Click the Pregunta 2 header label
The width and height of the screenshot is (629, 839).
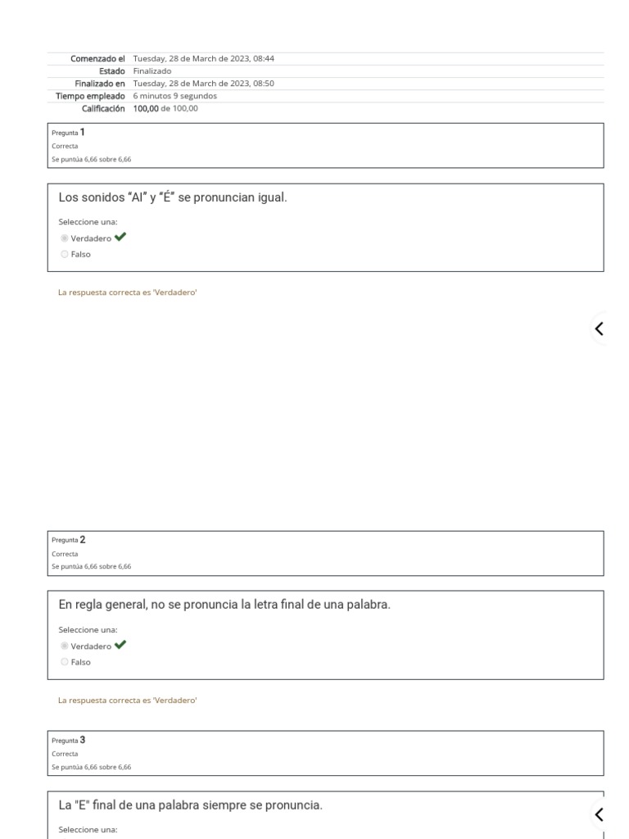[x=68, y=539]
